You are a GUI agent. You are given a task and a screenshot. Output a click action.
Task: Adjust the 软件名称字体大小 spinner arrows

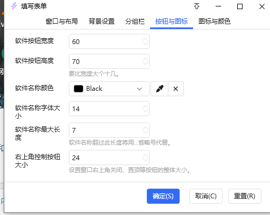point(145,109)
